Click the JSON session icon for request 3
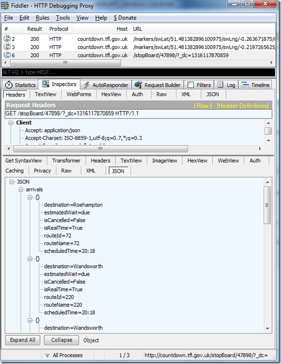This screenshot has width=281, height=364. pyautogui.click(x=7, y=47)
